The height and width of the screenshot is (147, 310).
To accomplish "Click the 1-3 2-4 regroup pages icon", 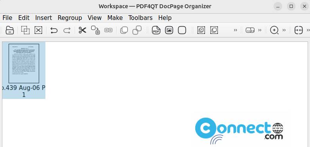I will pos(250,30).
